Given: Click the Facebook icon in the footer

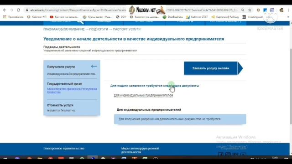Looking at the screenshot, I should pyautogui.click(x=221, y=154).
